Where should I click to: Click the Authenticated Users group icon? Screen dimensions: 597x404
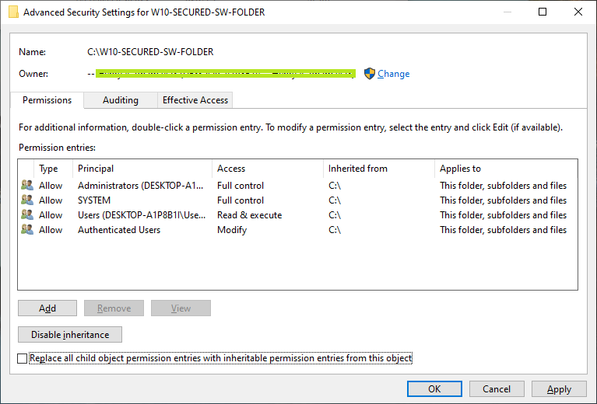27,229
